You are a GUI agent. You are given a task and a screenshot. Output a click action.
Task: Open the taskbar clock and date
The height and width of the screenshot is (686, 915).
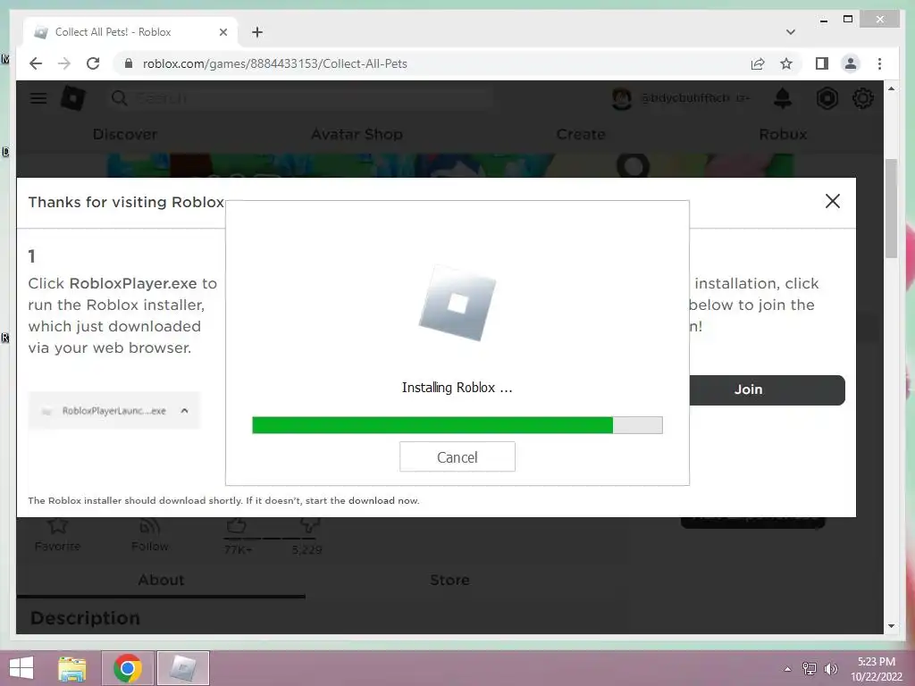click(876, 669)
